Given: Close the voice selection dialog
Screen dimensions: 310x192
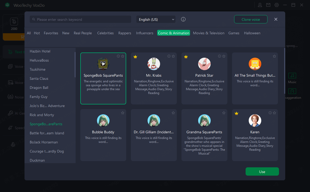Looking at the screenshot, I should (x=276, y=19).
